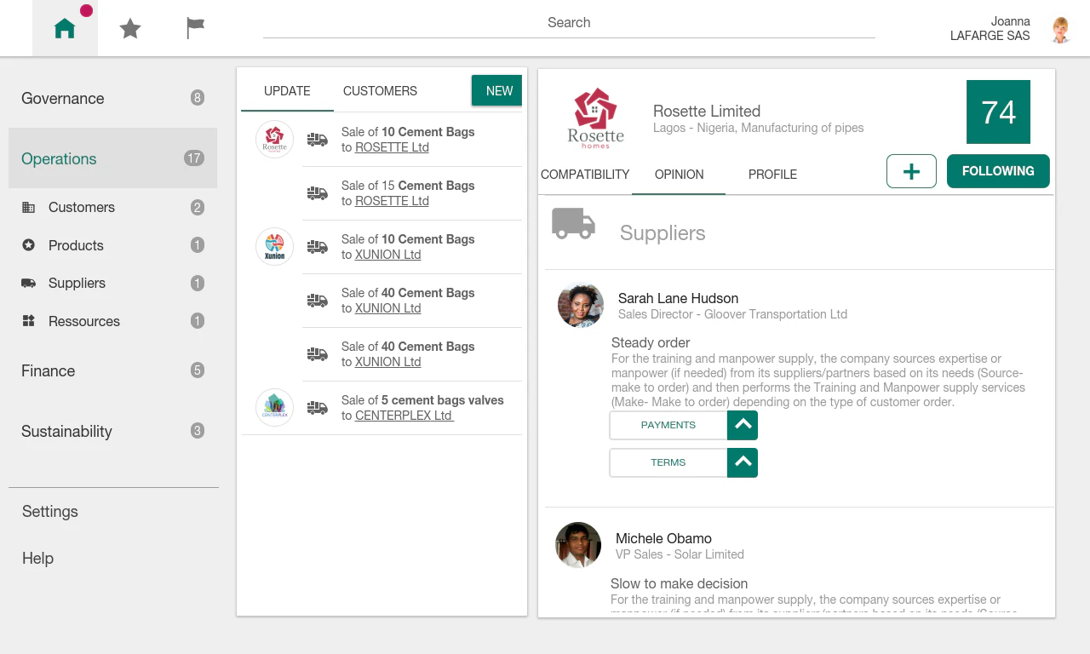Switch to the CUSTOMERS tab
The height and width of the screenshot is (654, 1090).
(380, 91)
